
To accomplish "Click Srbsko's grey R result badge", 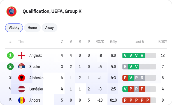I will (125, 67).
